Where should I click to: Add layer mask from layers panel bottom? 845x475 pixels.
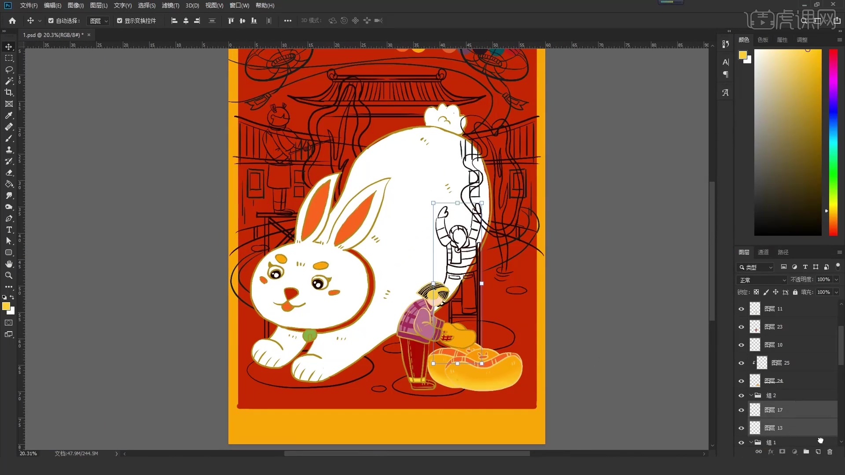coord(782,452)
